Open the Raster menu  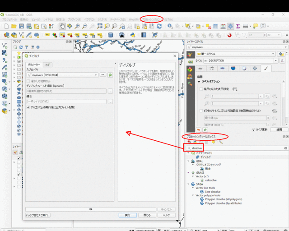(103, 19)
